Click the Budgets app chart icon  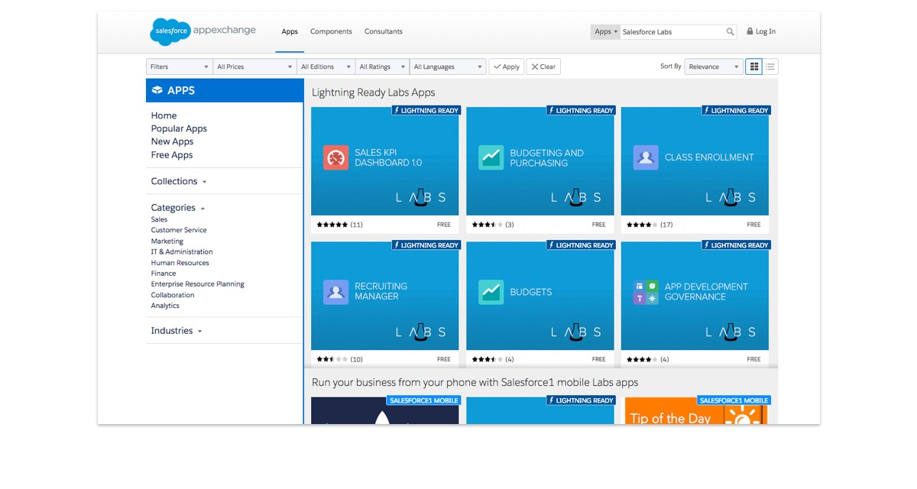491,292
